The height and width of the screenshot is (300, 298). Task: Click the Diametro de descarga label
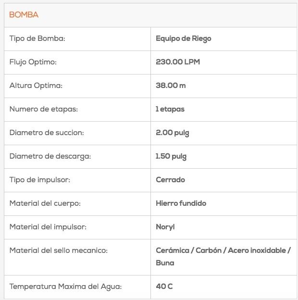pos(50,156)
